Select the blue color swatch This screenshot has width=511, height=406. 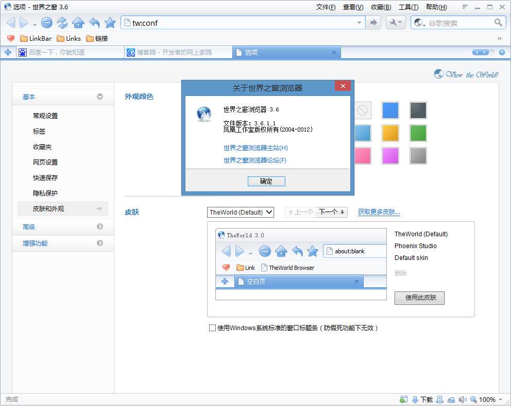pyautogui.click(x=390, y=110)
